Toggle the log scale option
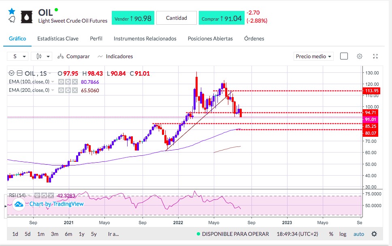This screenshot has width=392, height=246. pos(343,234)
